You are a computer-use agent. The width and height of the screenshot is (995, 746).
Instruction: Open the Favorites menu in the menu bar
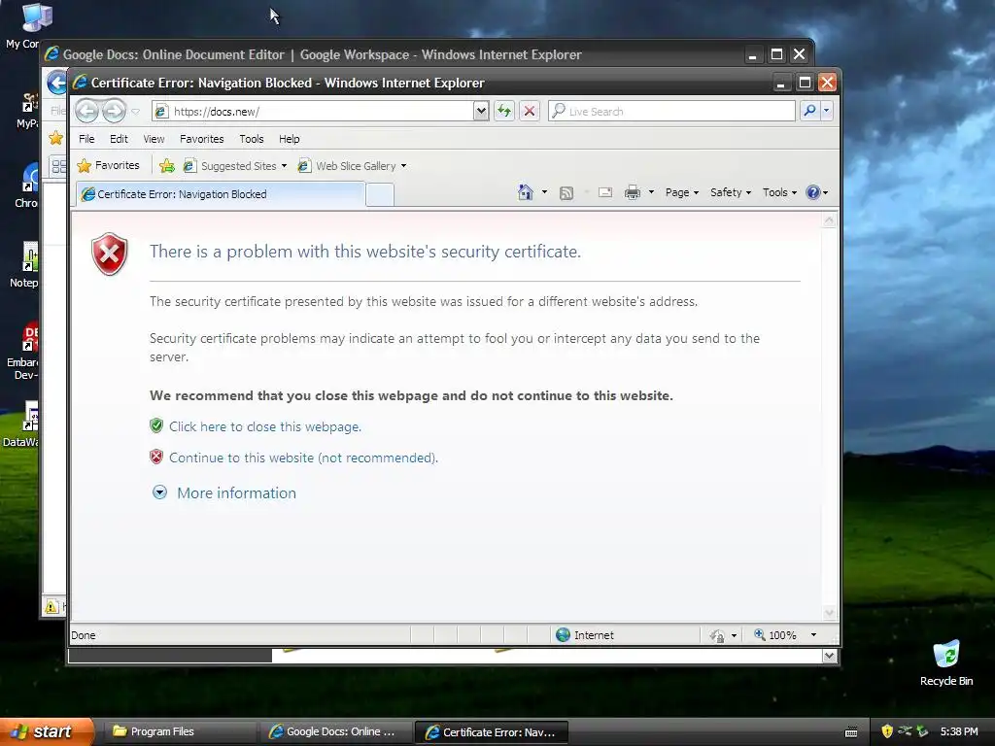coord(202,139)
